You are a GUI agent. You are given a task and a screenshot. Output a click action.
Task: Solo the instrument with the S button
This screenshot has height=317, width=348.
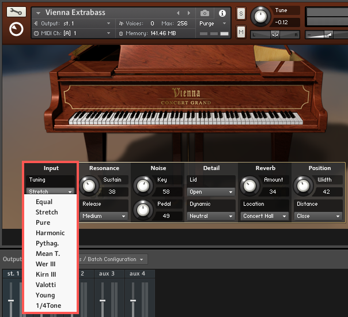coord(241,14)
